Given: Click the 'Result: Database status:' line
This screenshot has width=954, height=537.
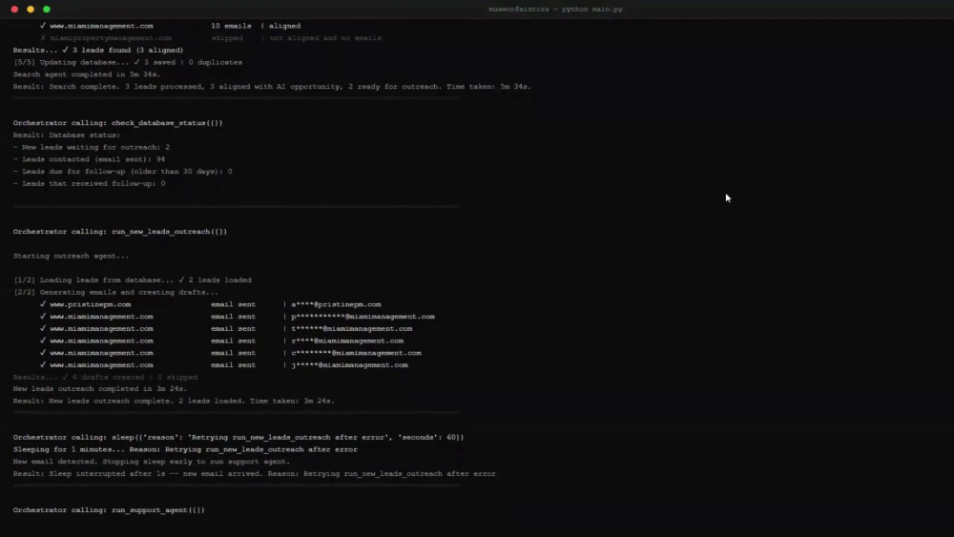Looking at the screenshot, I should click(x=67, y=135).
